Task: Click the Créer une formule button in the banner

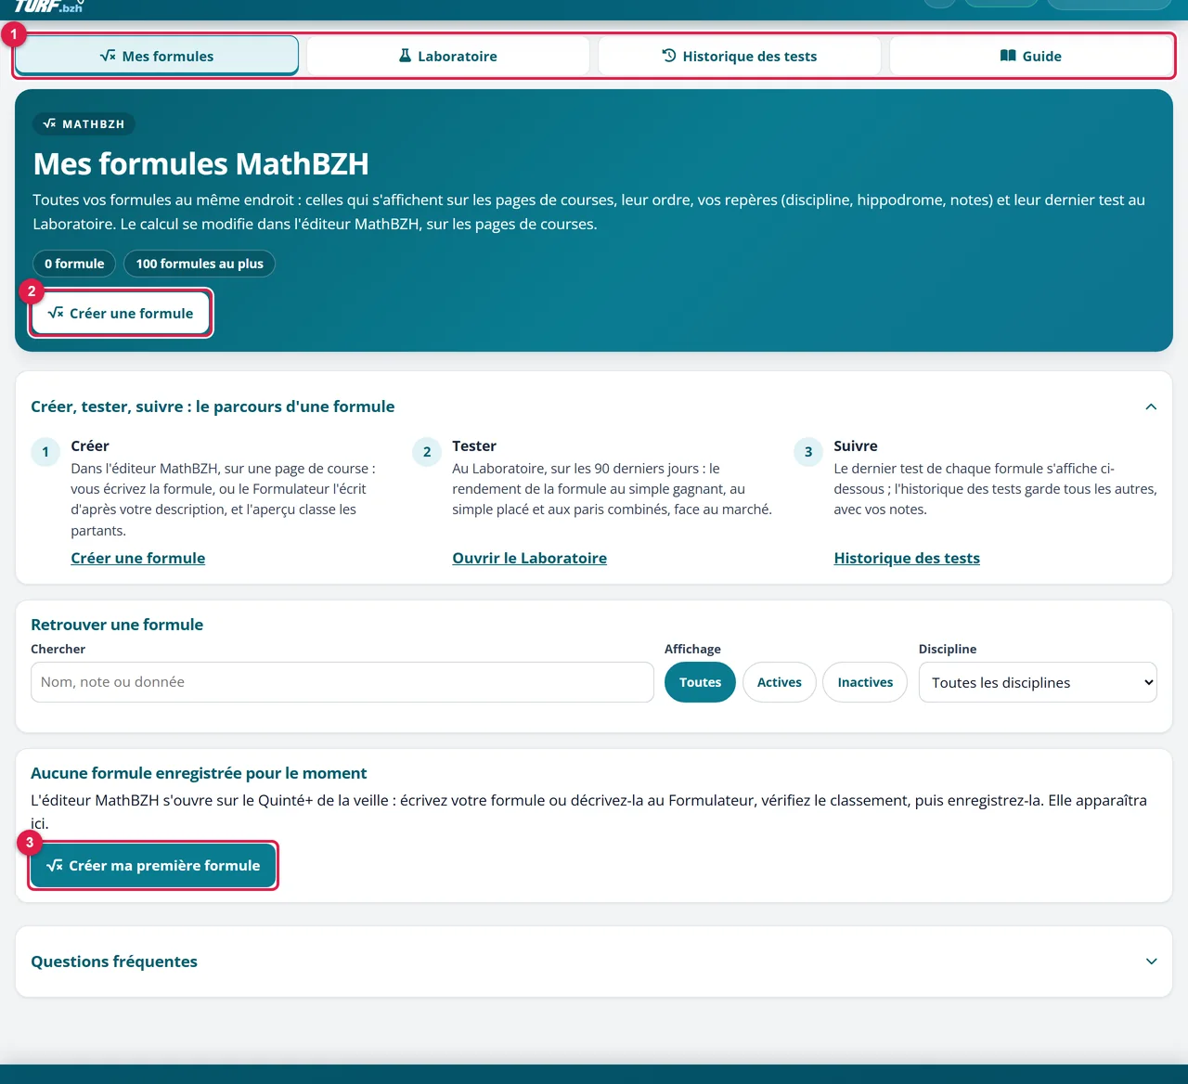Action: tap(121, 313)
